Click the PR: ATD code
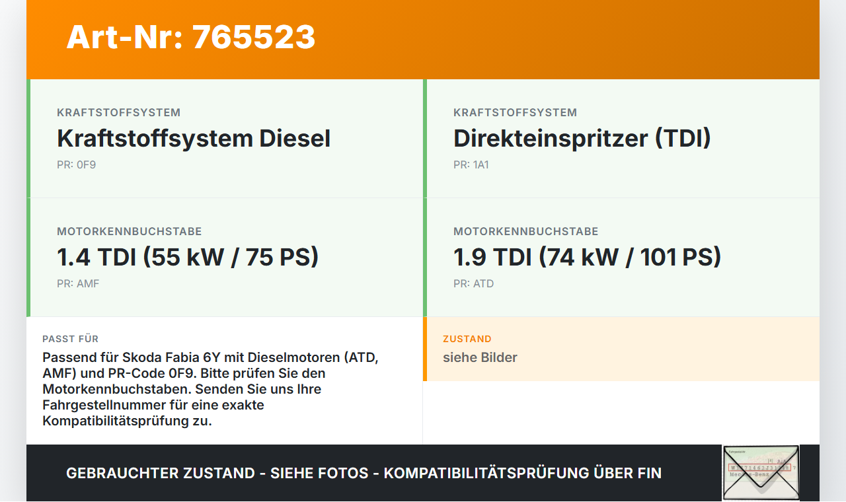Screen dimensions: 846x502 pyautogui.click(x=473, y=283)
